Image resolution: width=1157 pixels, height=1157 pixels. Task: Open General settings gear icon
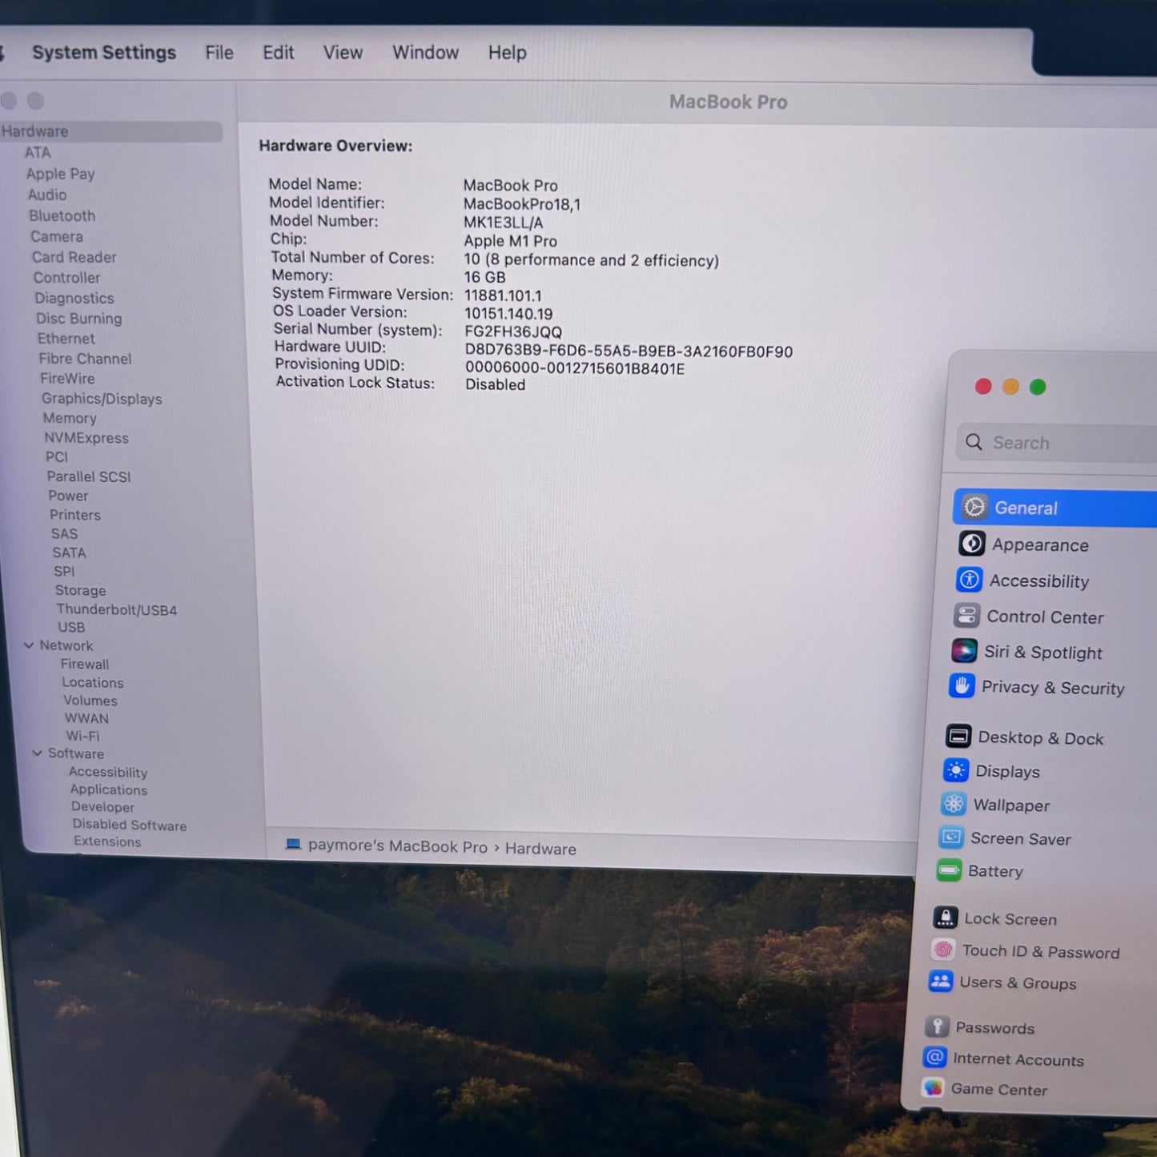[974, 507]
